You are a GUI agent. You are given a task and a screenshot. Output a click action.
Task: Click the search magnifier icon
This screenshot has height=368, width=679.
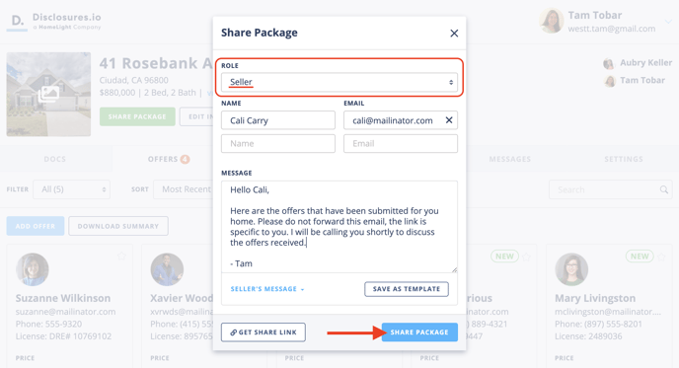663,189
